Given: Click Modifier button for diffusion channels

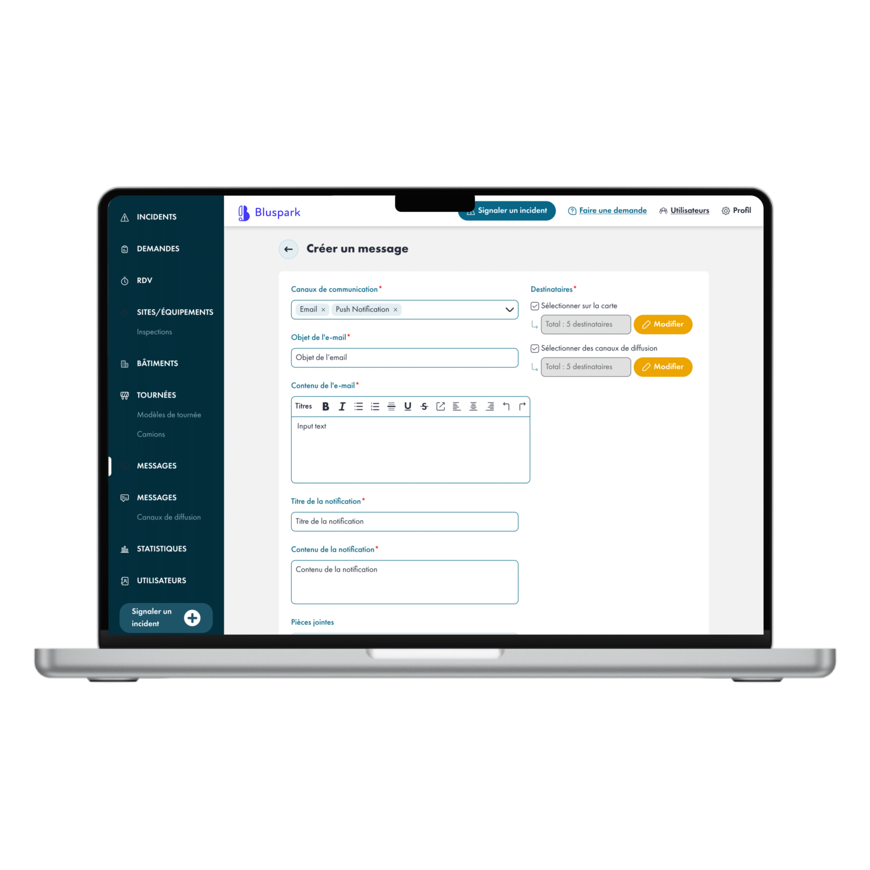Looking at the screenshot, I should point(664,367).
